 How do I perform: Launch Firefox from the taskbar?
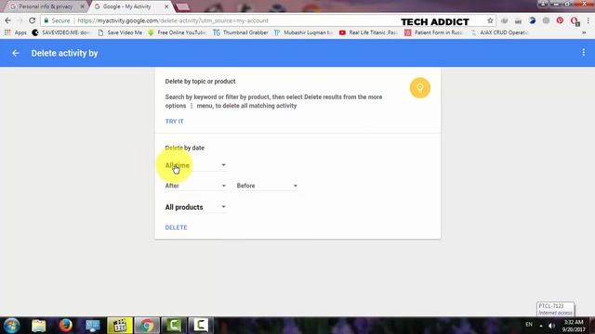66,326
